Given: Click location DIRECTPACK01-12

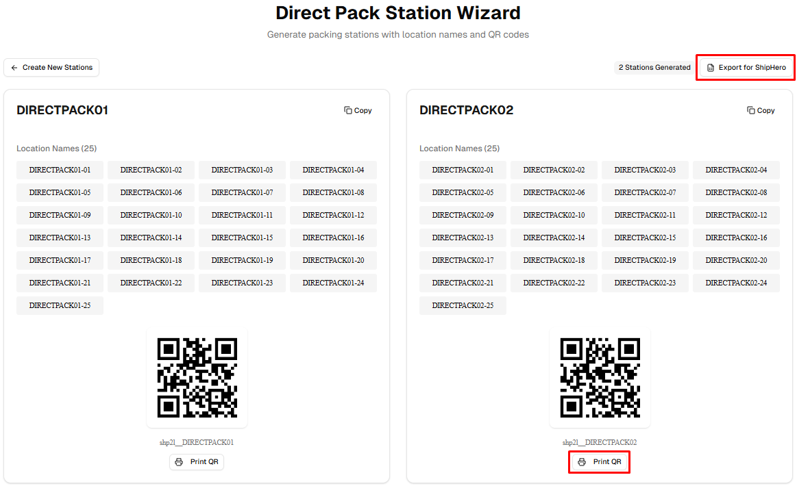Looking at the screenshot, I should [x=333, y=215].
